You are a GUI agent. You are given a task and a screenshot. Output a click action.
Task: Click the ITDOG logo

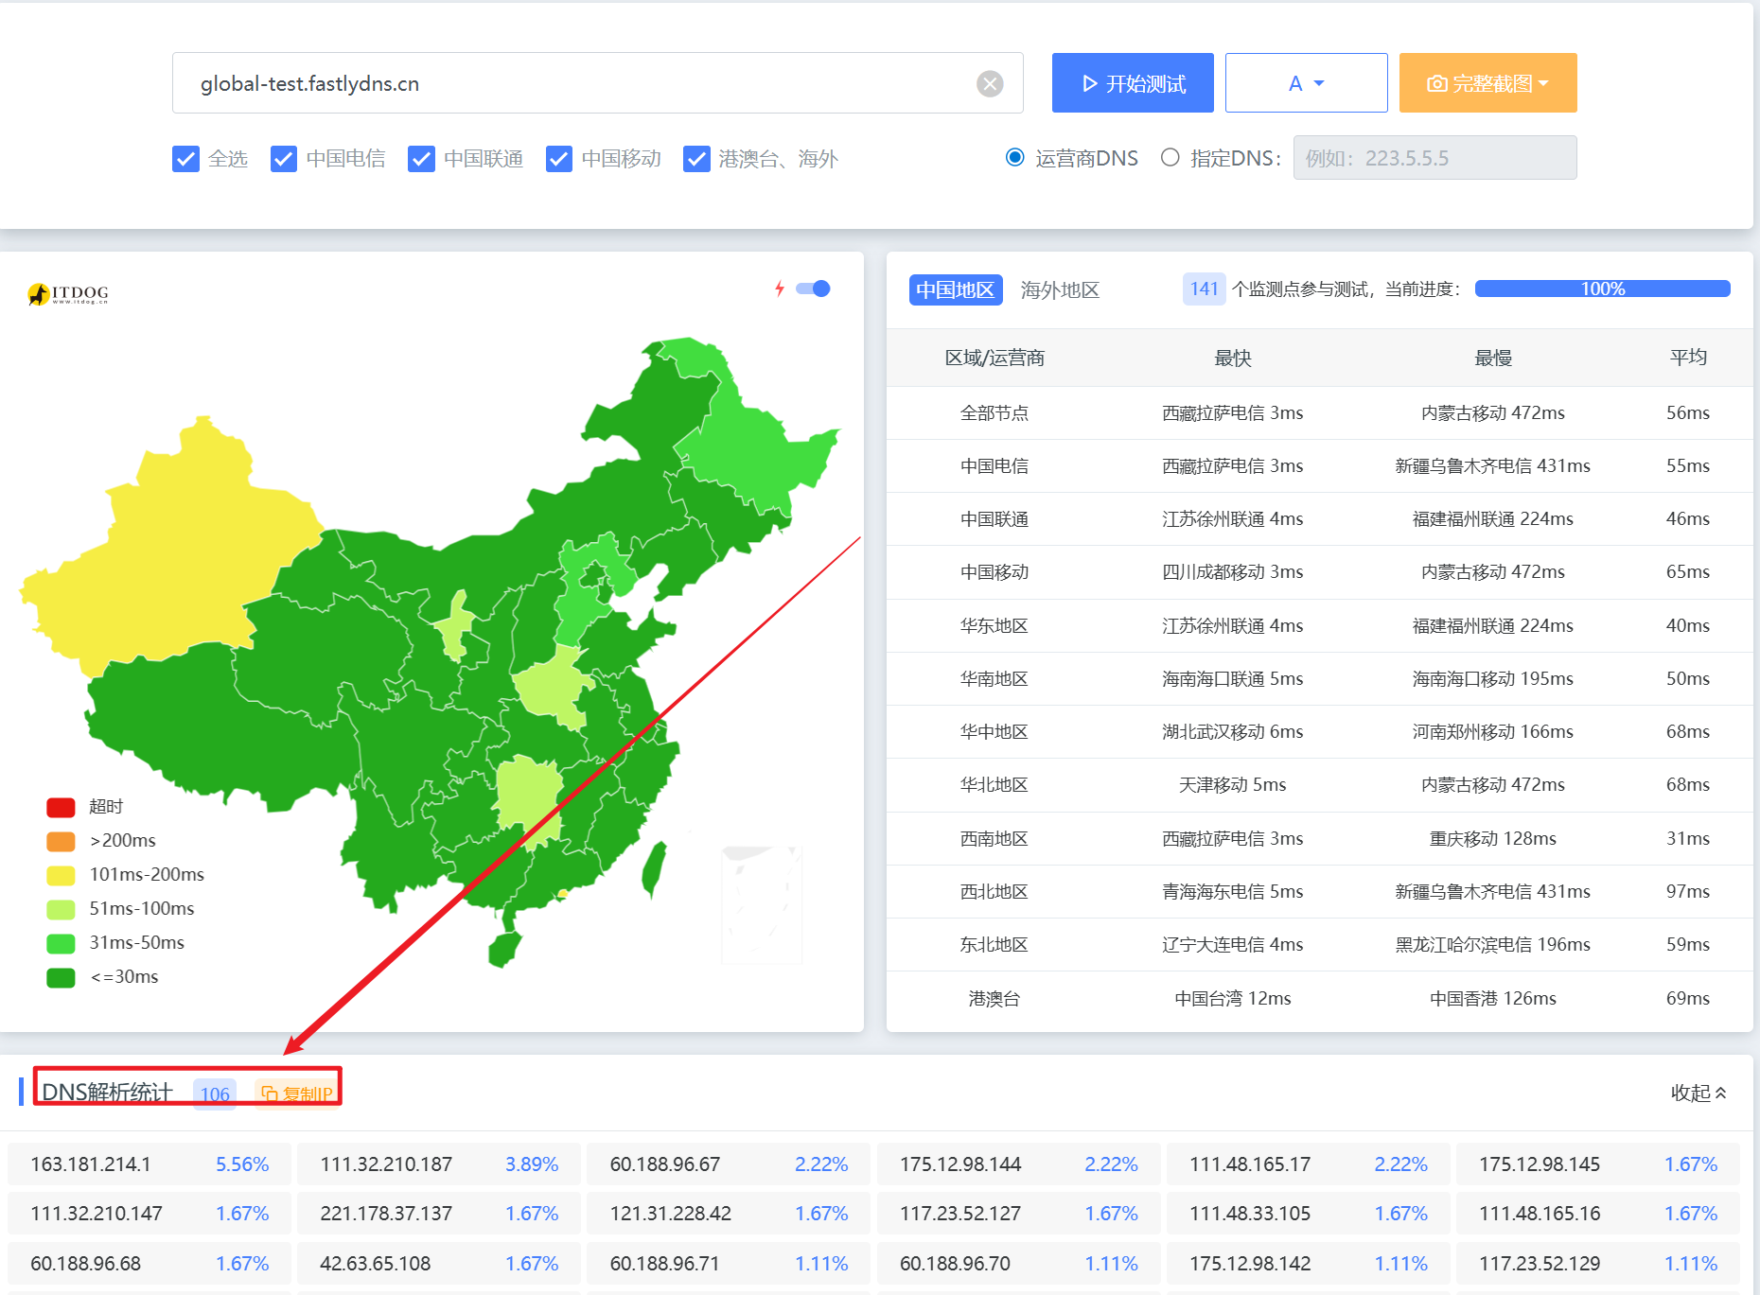68,294
